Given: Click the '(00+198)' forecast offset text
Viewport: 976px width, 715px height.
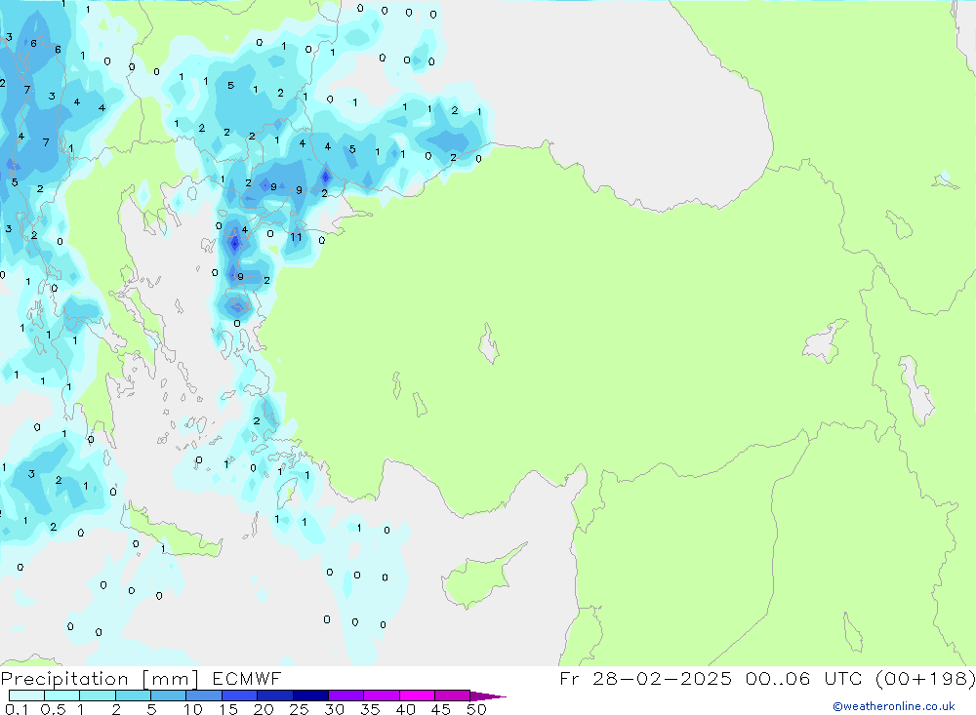Looking at the screenshot, I should point(925,679).
